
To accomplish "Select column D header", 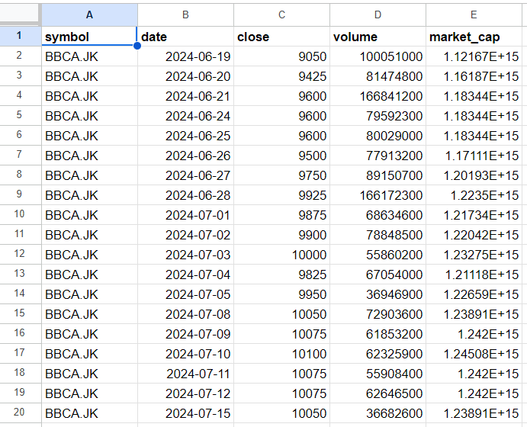I will click(x=378, y=14).
